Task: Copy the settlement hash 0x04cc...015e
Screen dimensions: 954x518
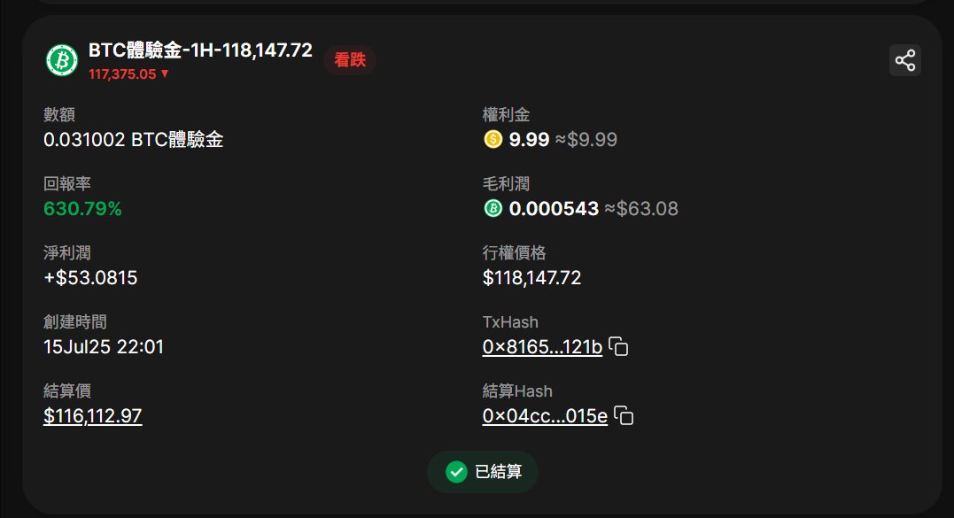Action: pos(624,416)
